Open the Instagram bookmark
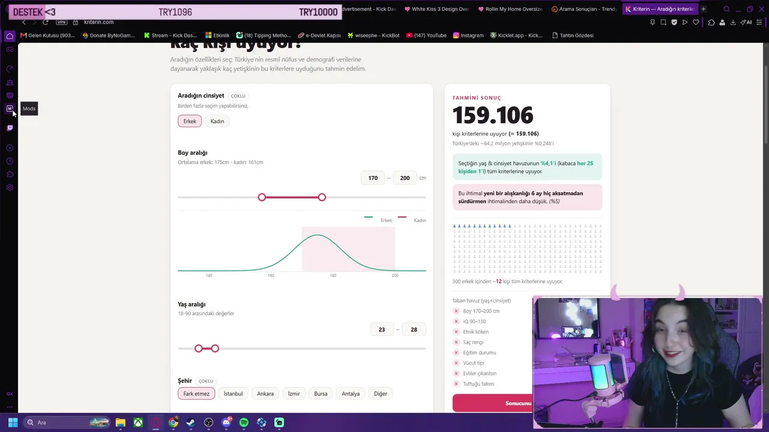The image size is (769, 432). 469,35
